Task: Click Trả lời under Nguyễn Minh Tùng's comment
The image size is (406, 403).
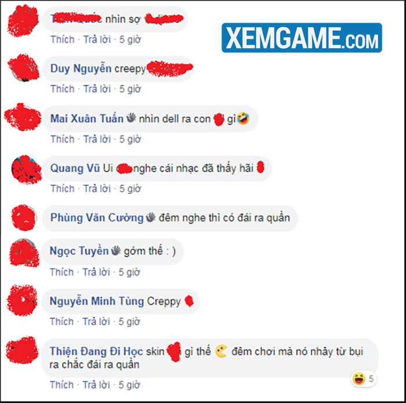Action: click(96, 322)
